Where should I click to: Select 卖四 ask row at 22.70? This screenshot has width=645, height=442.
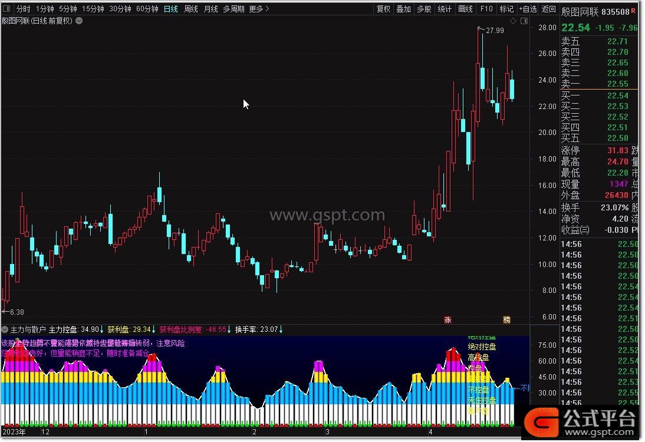594,52
